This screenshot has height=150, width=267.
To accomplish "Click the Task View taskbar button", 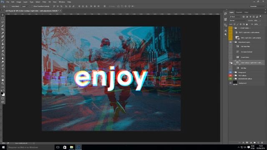I will [58, 147].
